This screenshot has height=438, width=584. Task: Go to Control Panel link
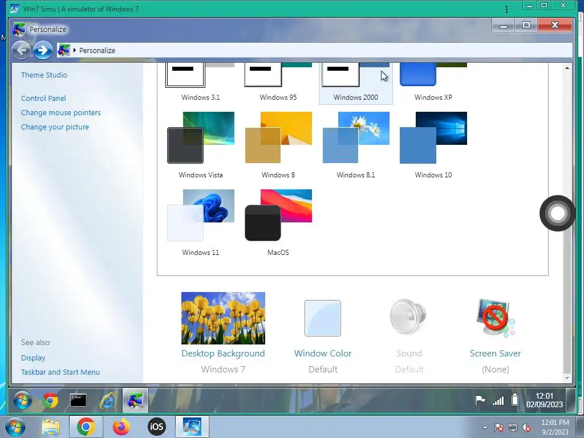43,98
